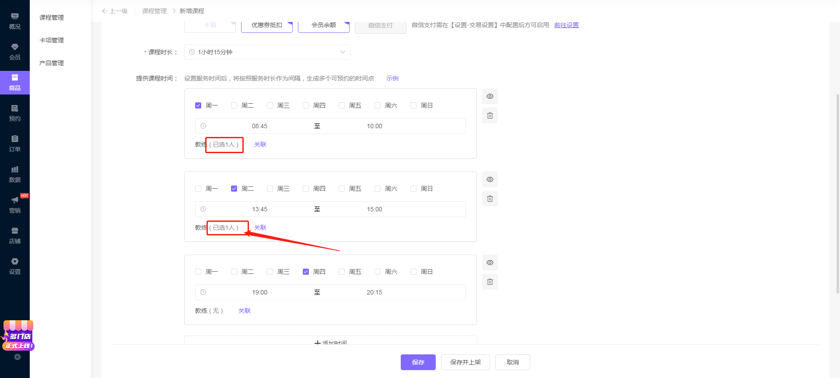Preview the 19:00 time slot eye icon
This screenshot has width=840, height=378.
point(490,262)
